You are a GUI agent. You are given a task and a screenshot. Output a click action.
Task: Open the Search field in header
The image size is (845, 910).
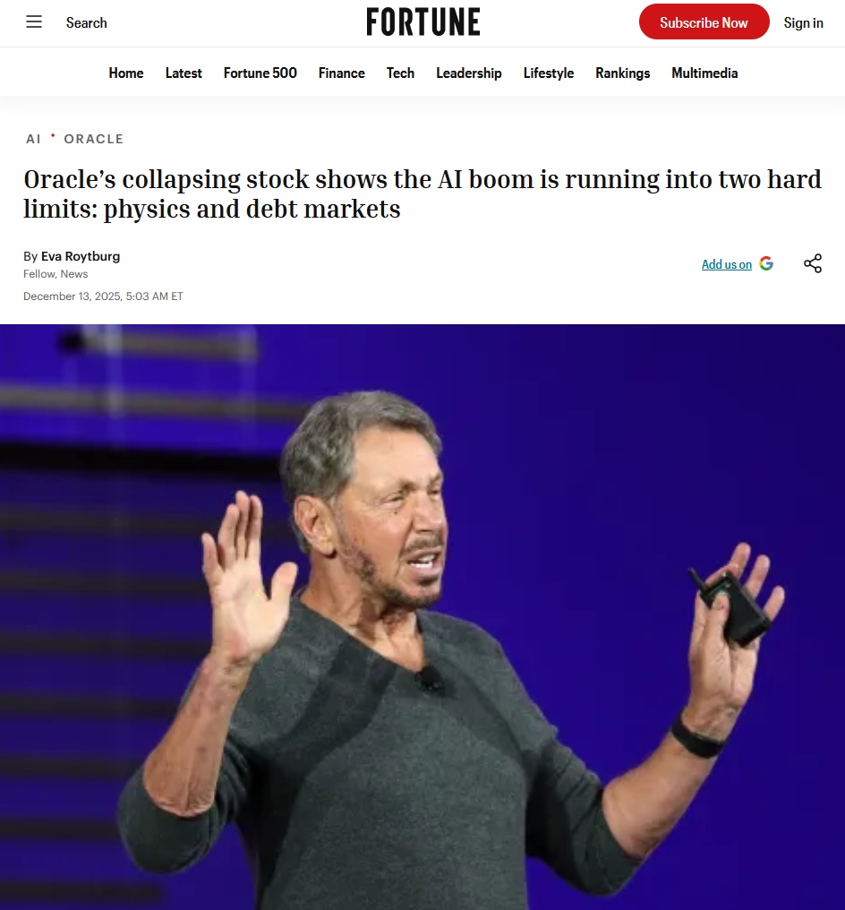click(x=87, y=22)
